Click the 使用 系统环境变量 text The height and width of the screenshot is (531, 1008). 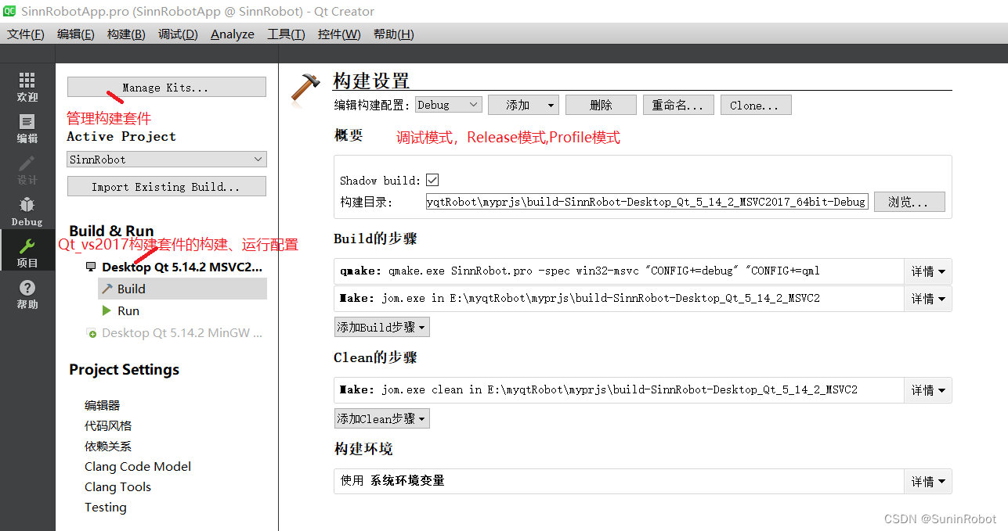392,481
